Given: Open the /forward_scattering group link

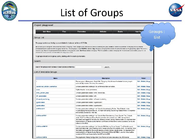Looking at the screenshot, I should point(43,99).
